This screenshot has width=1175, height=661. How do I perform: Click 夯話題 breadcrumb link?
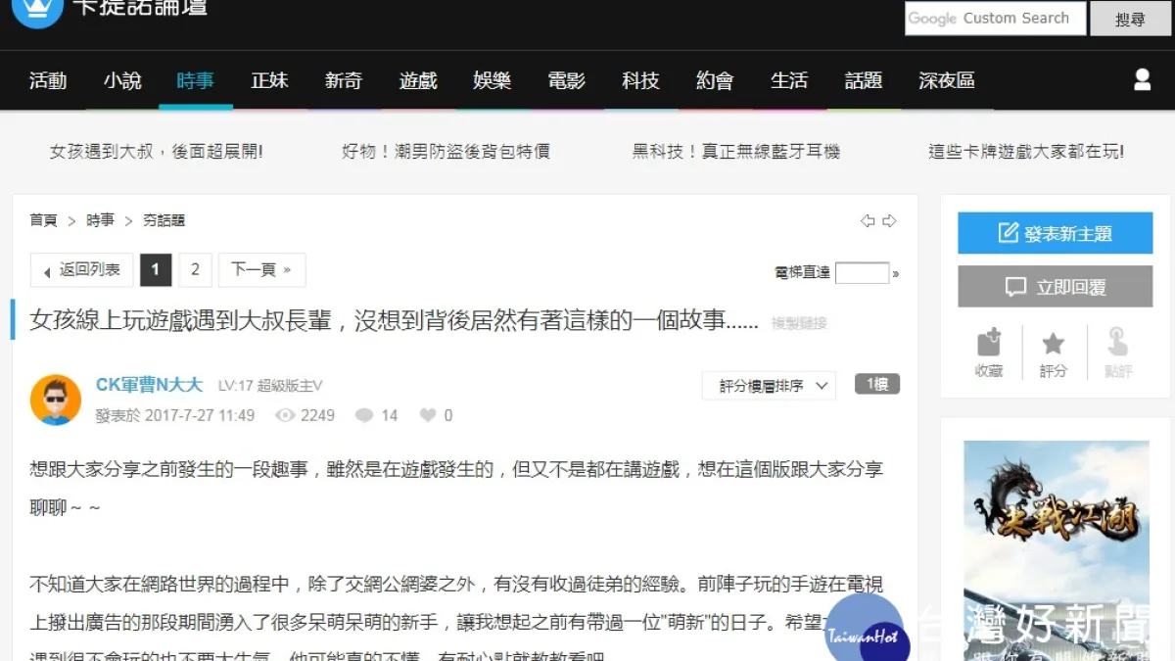click(164, 221)
